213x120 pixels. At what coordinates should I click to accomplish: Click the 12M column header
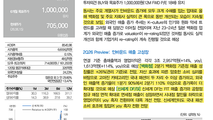pyautogui.click(x=69, y=89)
